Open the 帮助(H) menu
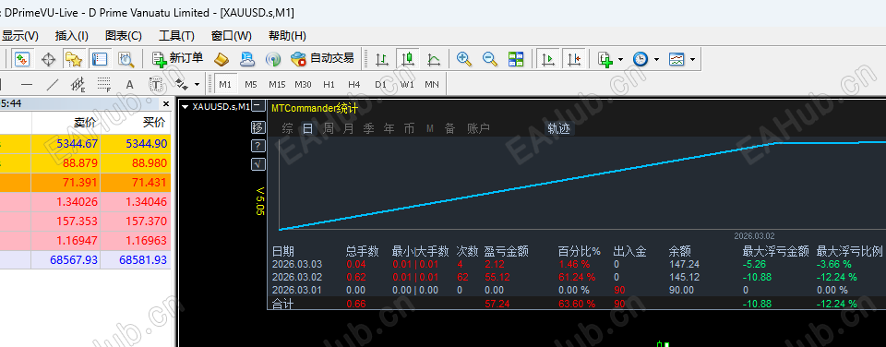The image size is (886, 347). coord(288,36)
